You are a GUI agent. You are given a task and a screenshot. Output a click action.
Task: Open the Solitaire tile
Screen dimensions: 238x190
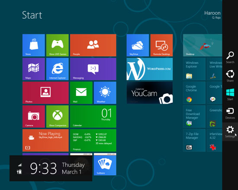[105, 164]
